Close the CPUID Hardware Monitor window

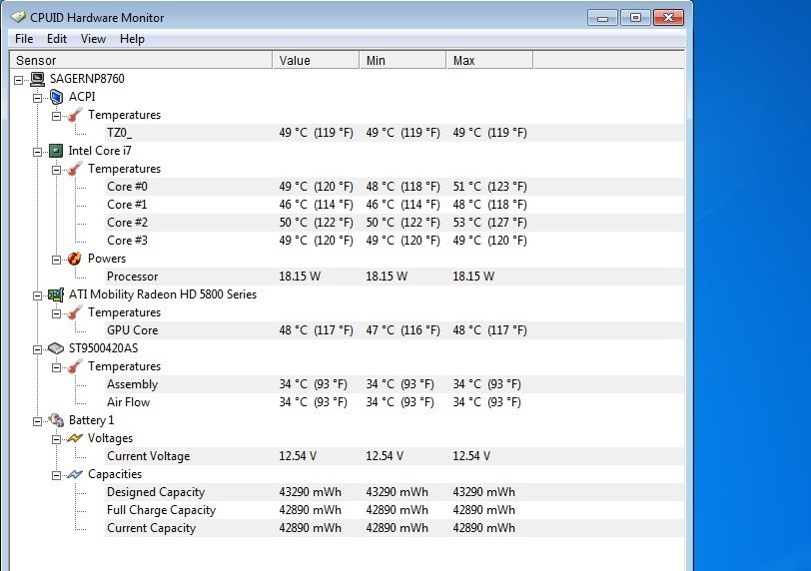[669, 18]
